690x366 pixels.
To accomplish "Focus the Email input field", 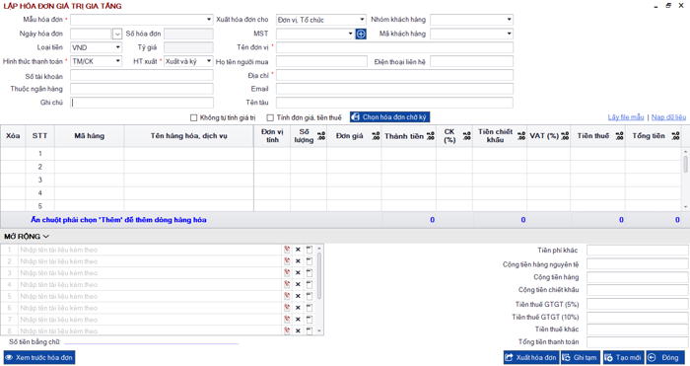I will [394, 89].
